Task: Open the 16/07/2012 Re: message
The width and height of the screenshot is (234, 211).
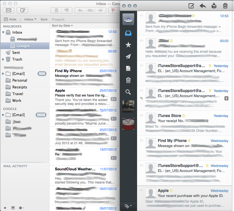Action: (x=85, y=156)
